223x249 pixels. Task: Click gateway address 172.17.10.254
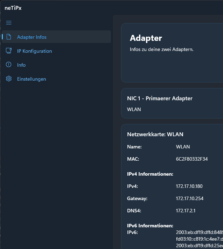190,198
